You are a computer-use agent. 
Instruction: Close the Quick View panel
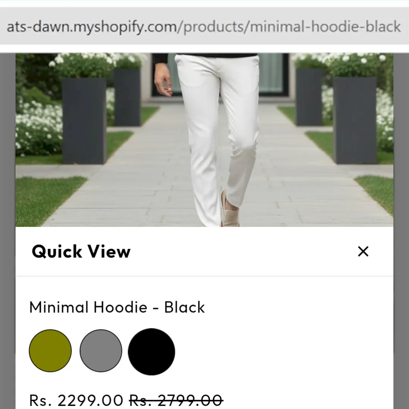(x=363, y=251)
